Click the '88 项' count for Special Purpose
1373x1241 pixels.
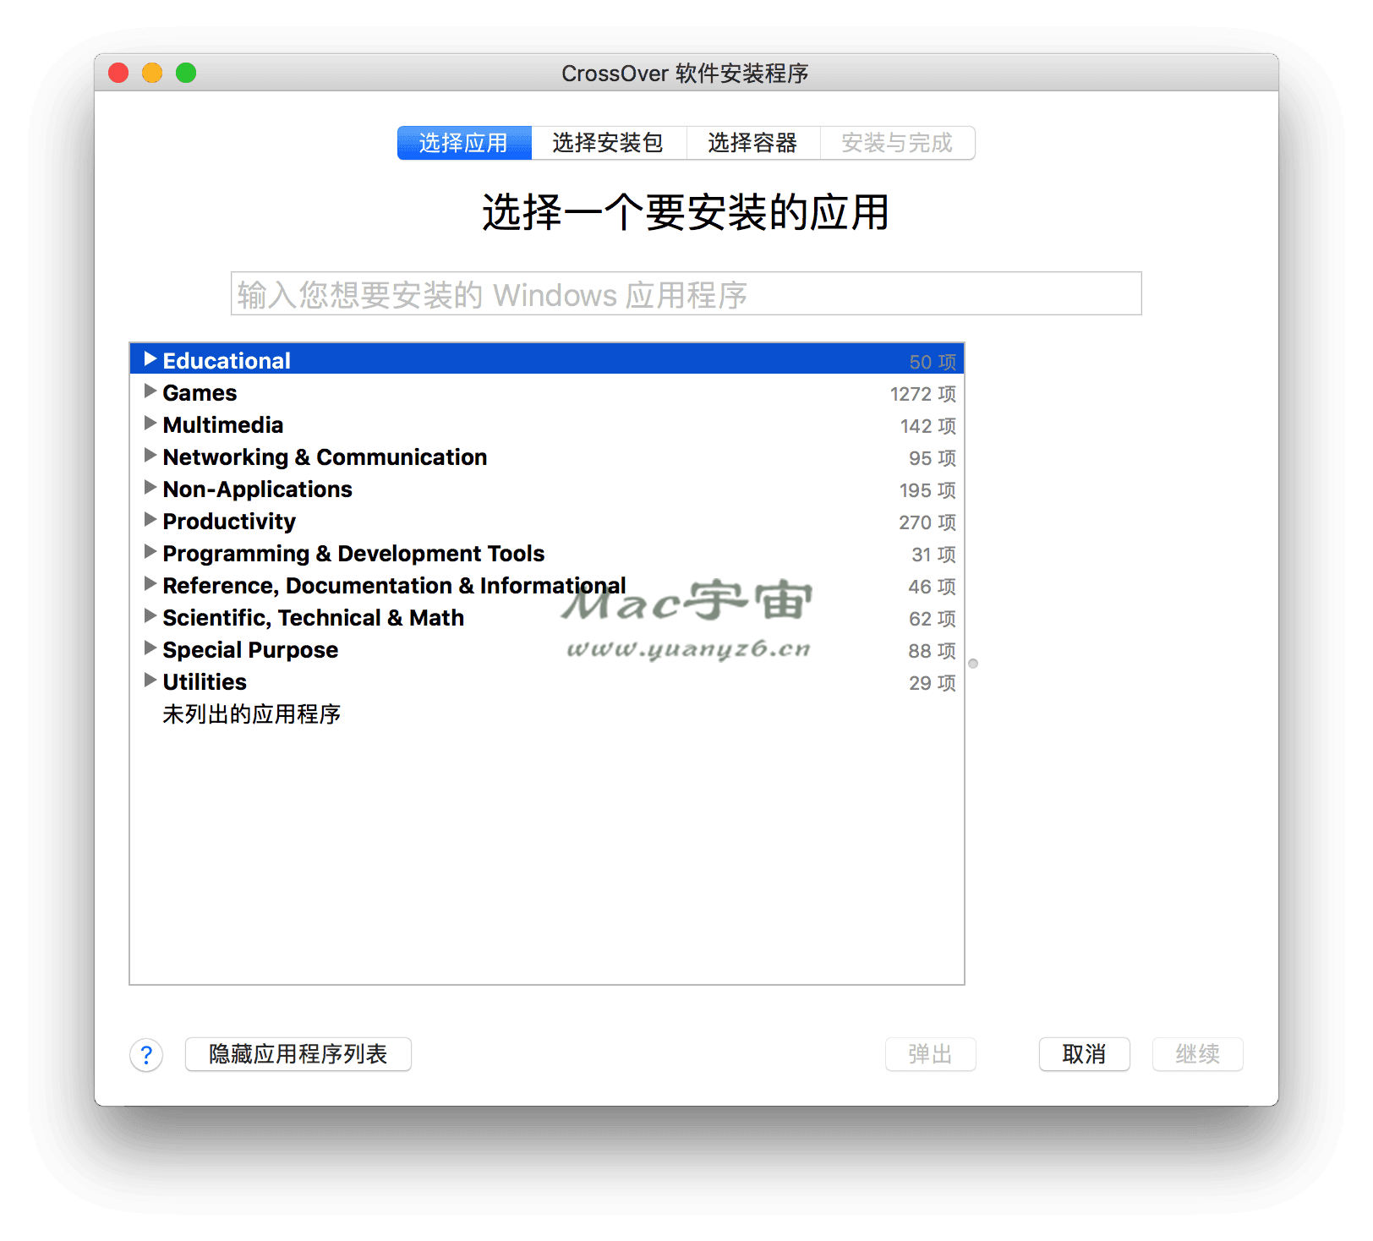933,651
